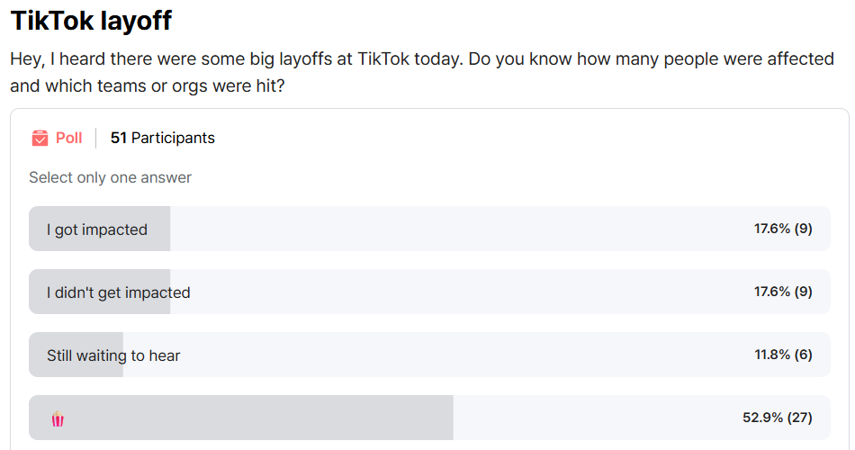Click the 11.8% (6) result figure
Screen dimensions: 855x450
click(x=783, y=355)
